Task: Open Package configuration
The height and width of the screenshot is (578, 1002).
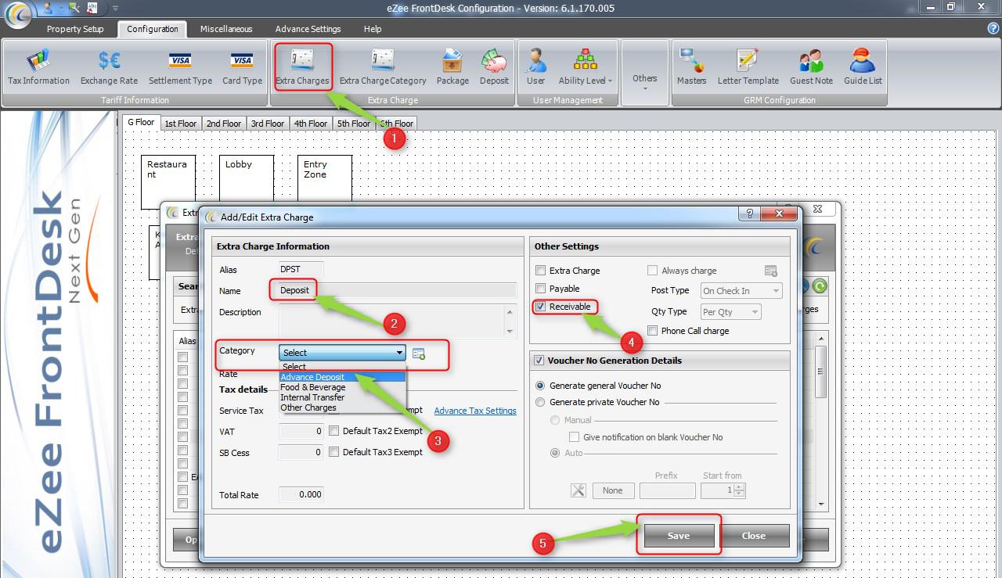Action: pyautogui.click(x=452, y=68)
